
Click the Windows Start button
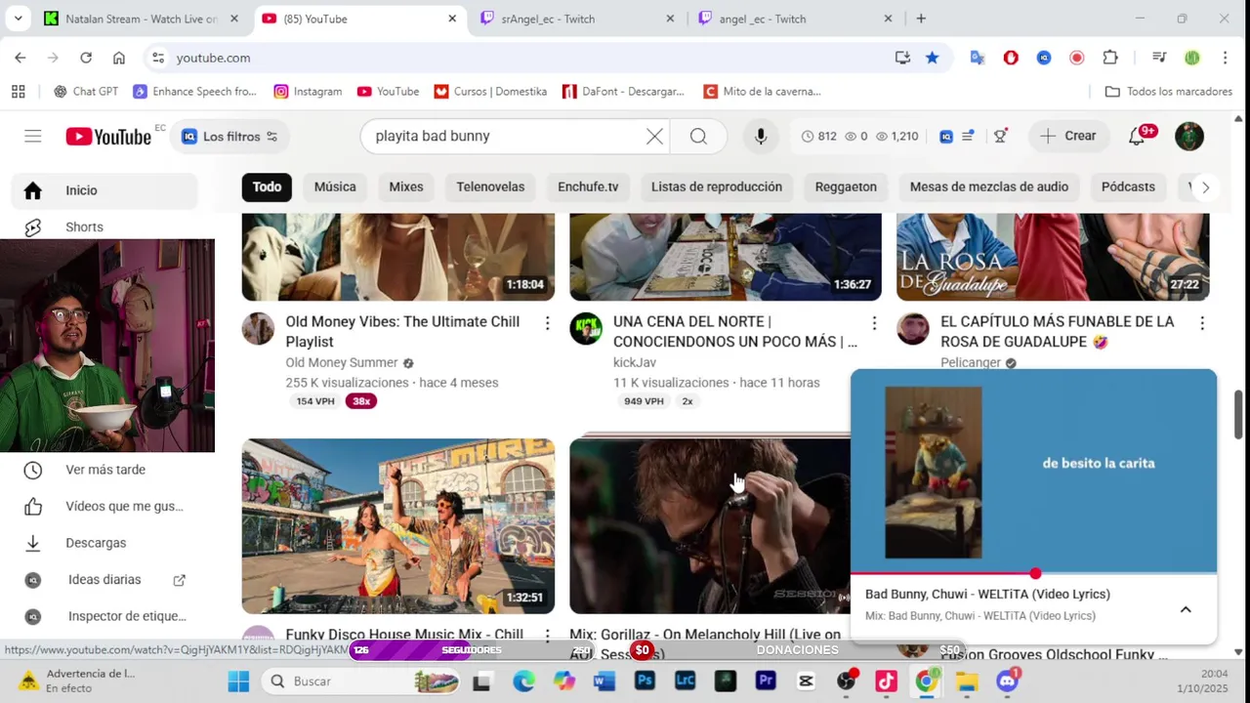click(x=238, y=681)
